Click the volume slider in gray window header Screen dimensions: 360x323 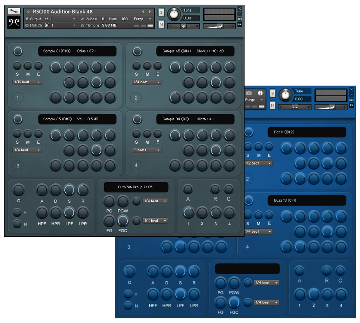[x=219, y=26]
